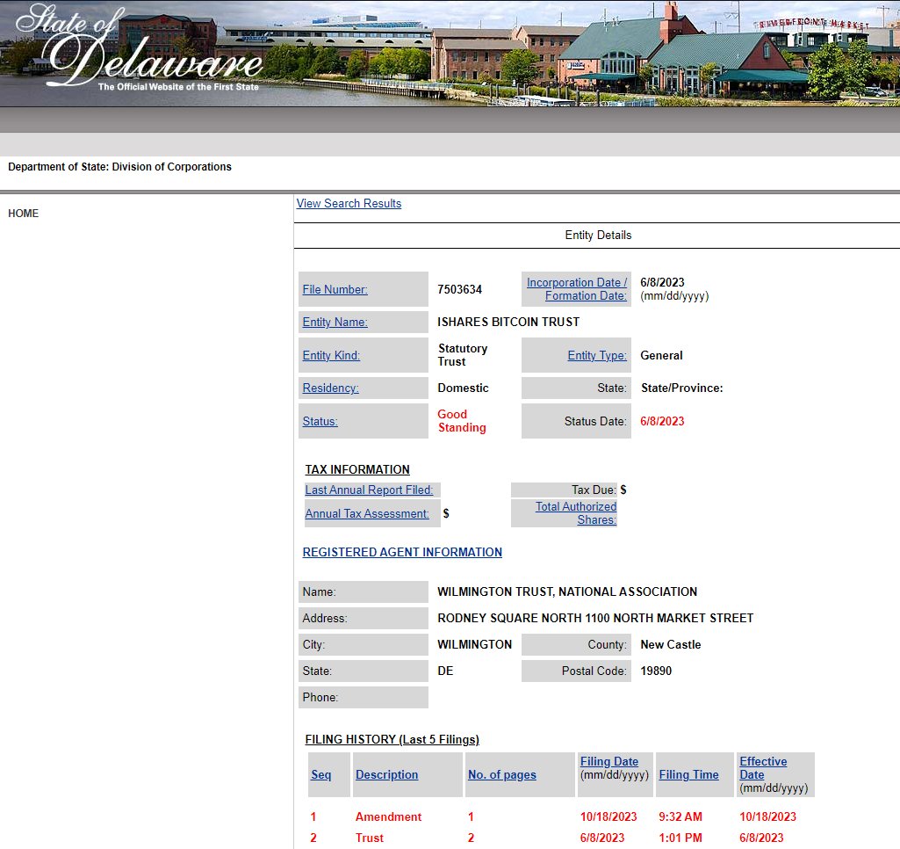Click the General entity type value
Viewport: 900px width, 849px height.
(x=661, y=356)
